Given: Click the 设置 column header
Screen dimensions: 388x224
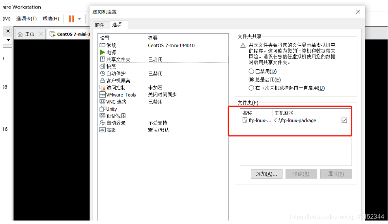Looking at the screenshot, I should tap(122, 38).
